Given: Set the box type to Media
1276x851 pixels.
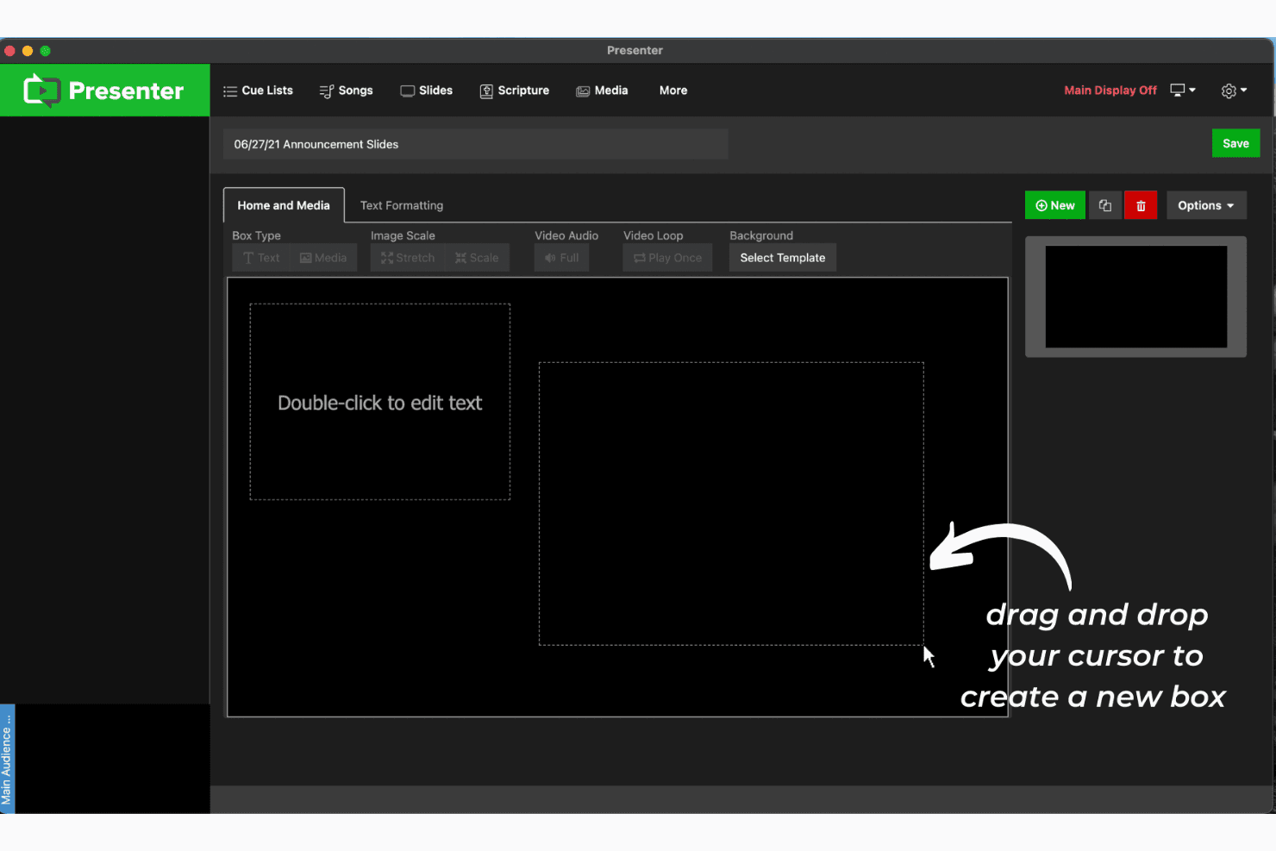Looking at the screenshot, I should pos(323,258).
